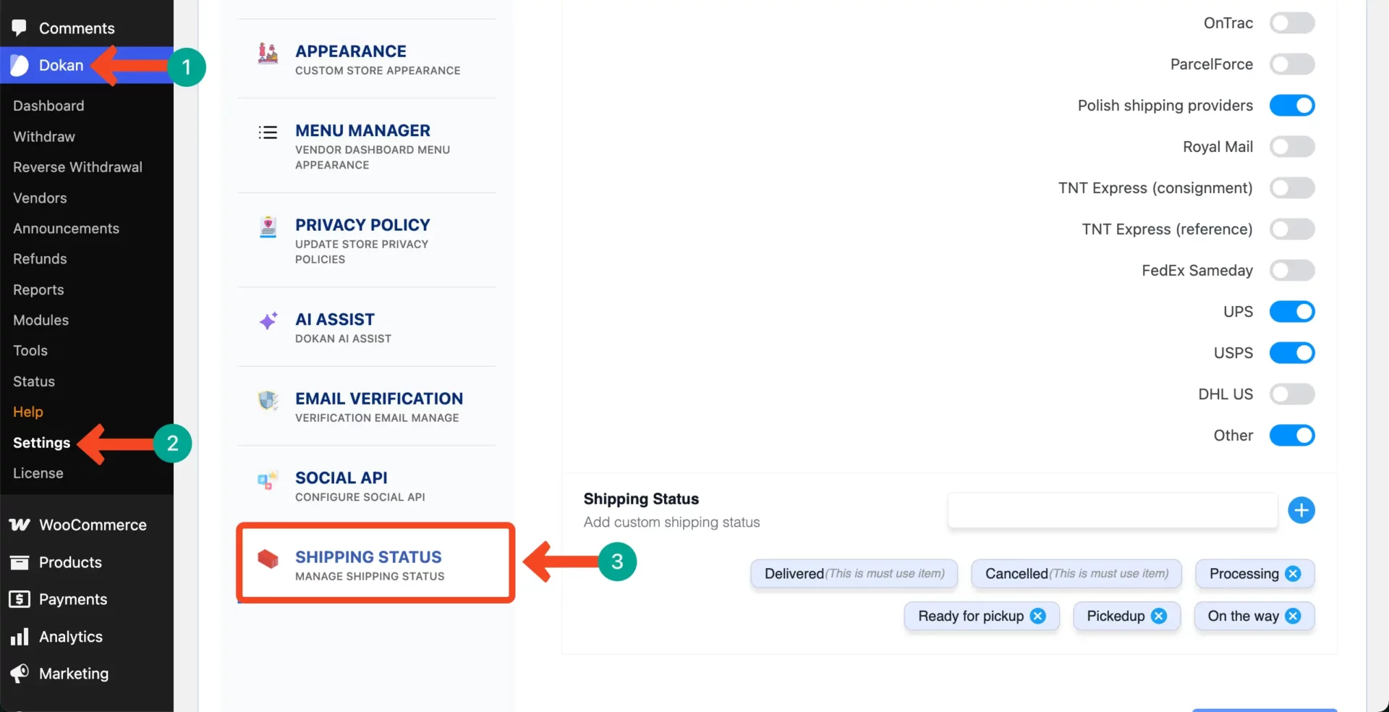This screenshot has height=712, width=1389.
Task: Click the Delivered must-use status tag
Action: coord(854,574)
